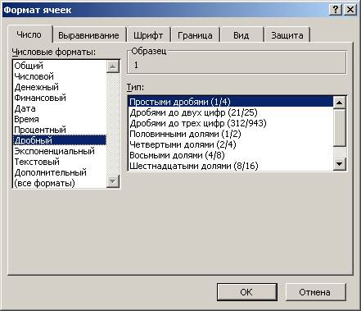
Task: Click the Тип list scrollbar thumb
Action: (x=340, y=128)
